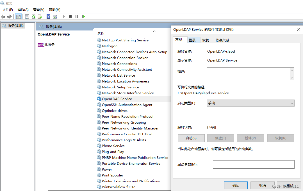Open the 查看(V) menu
Viewport: 303px width, 191px height.
click(39, 10)
